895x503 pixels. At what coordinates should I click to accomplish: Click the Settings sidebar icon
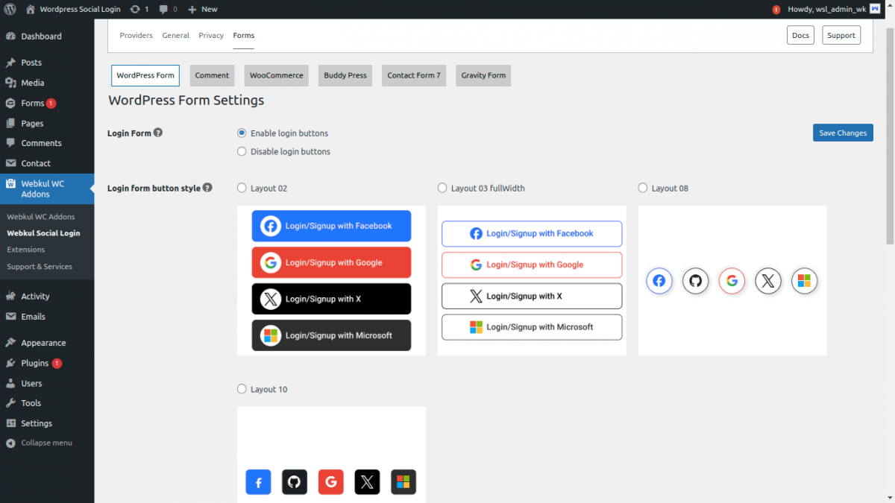pyautogui.click(x=10, y=423)
